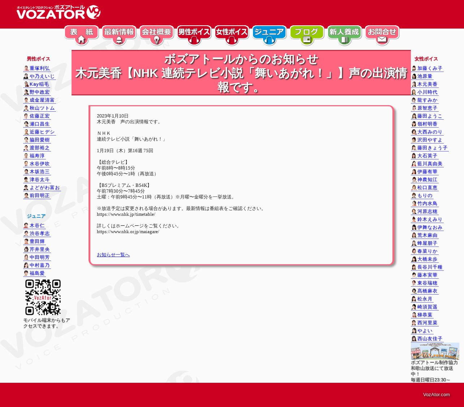Screen dimensions: 464x407
Task: Open junior profile 中田明芳
Action: (x=37, y=257)
